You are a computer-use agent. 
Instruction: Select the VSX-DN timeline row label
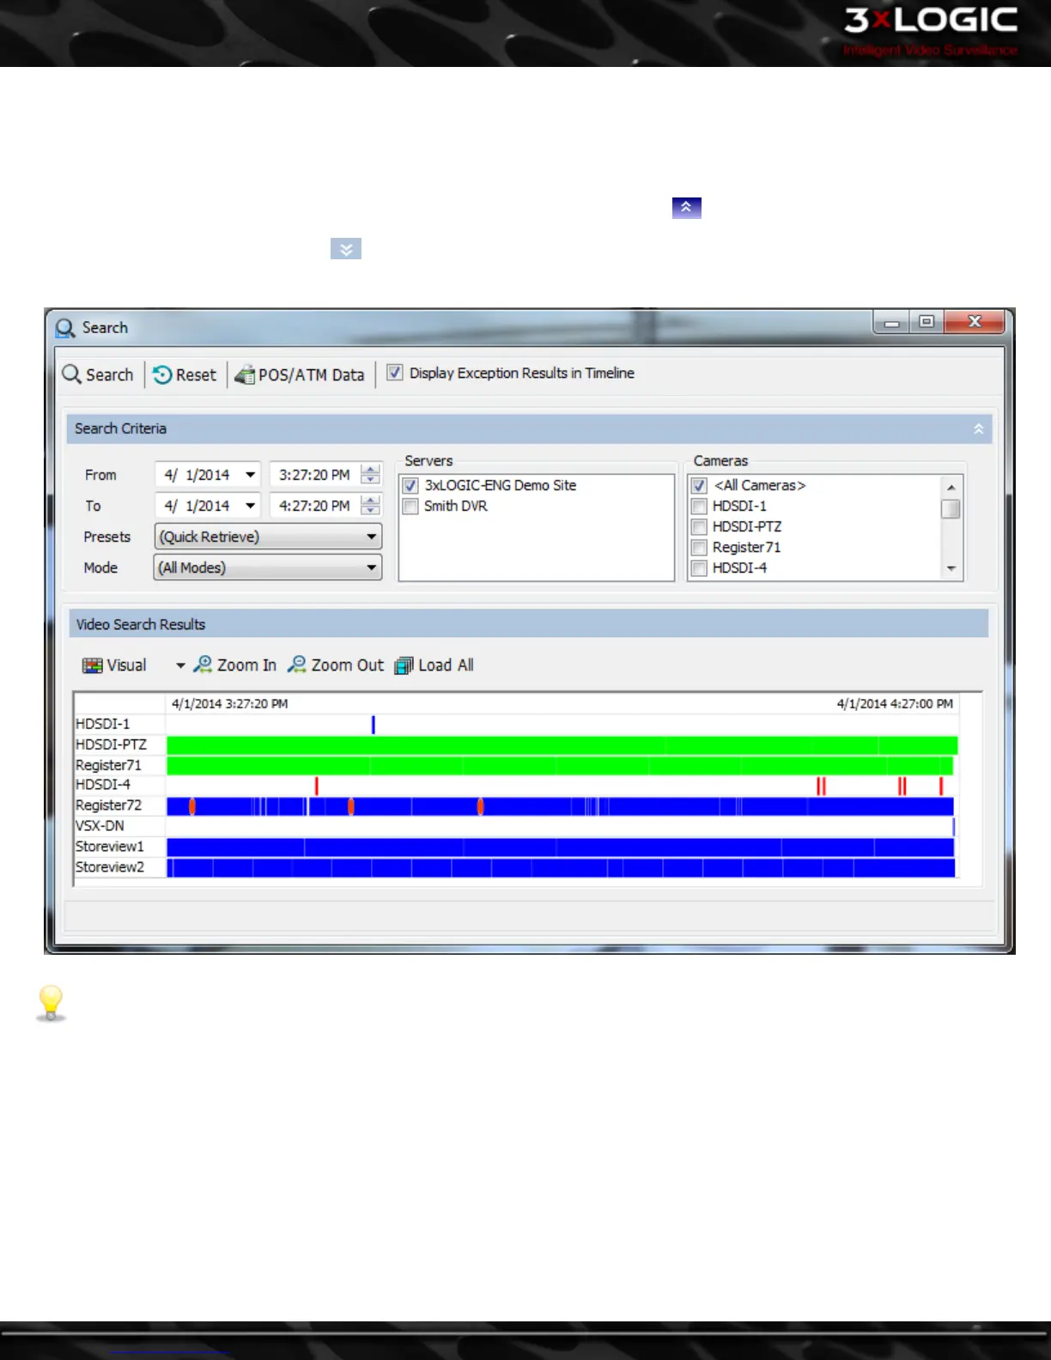click(100, 826)
